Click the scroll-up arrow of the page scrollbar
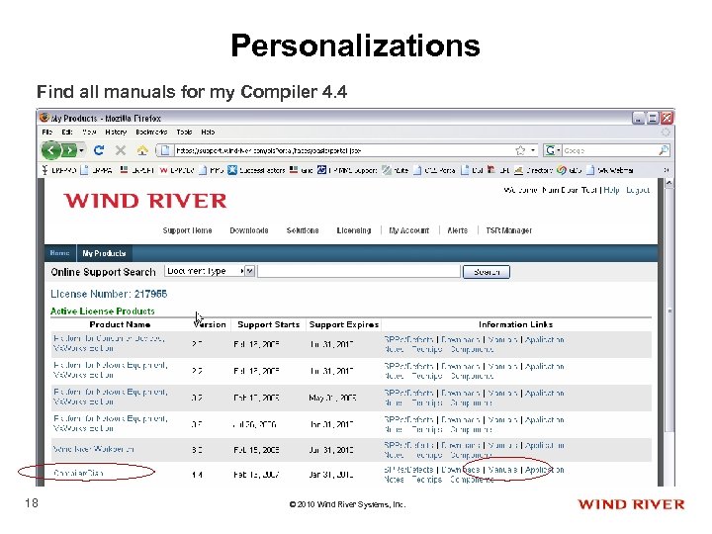 tap(669, 183)
